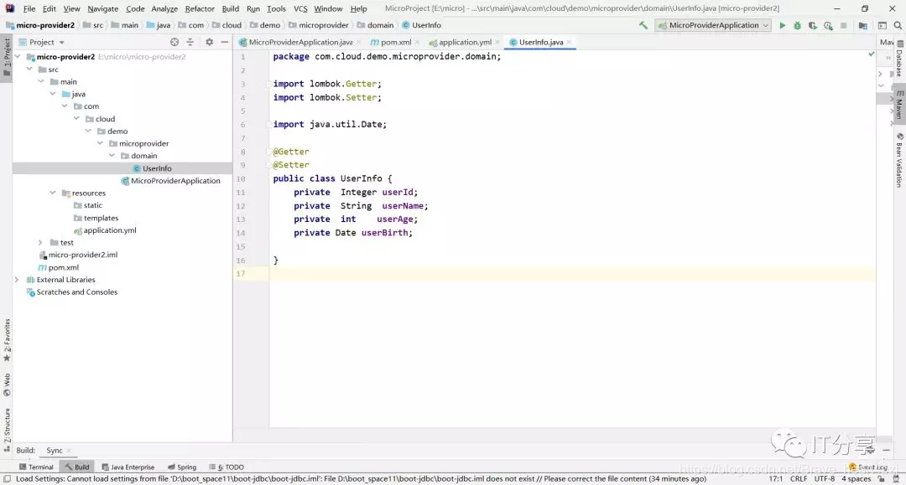Open the Event Log
Viewport: 906px width, 485px height.
(868, 467)
